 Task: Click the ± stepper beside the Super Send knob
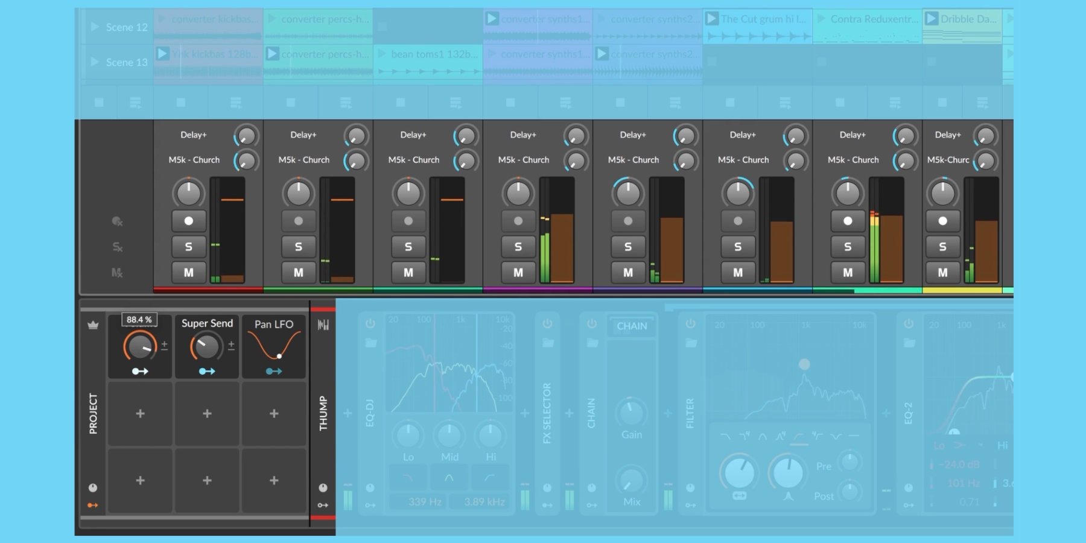coord(232,346)
